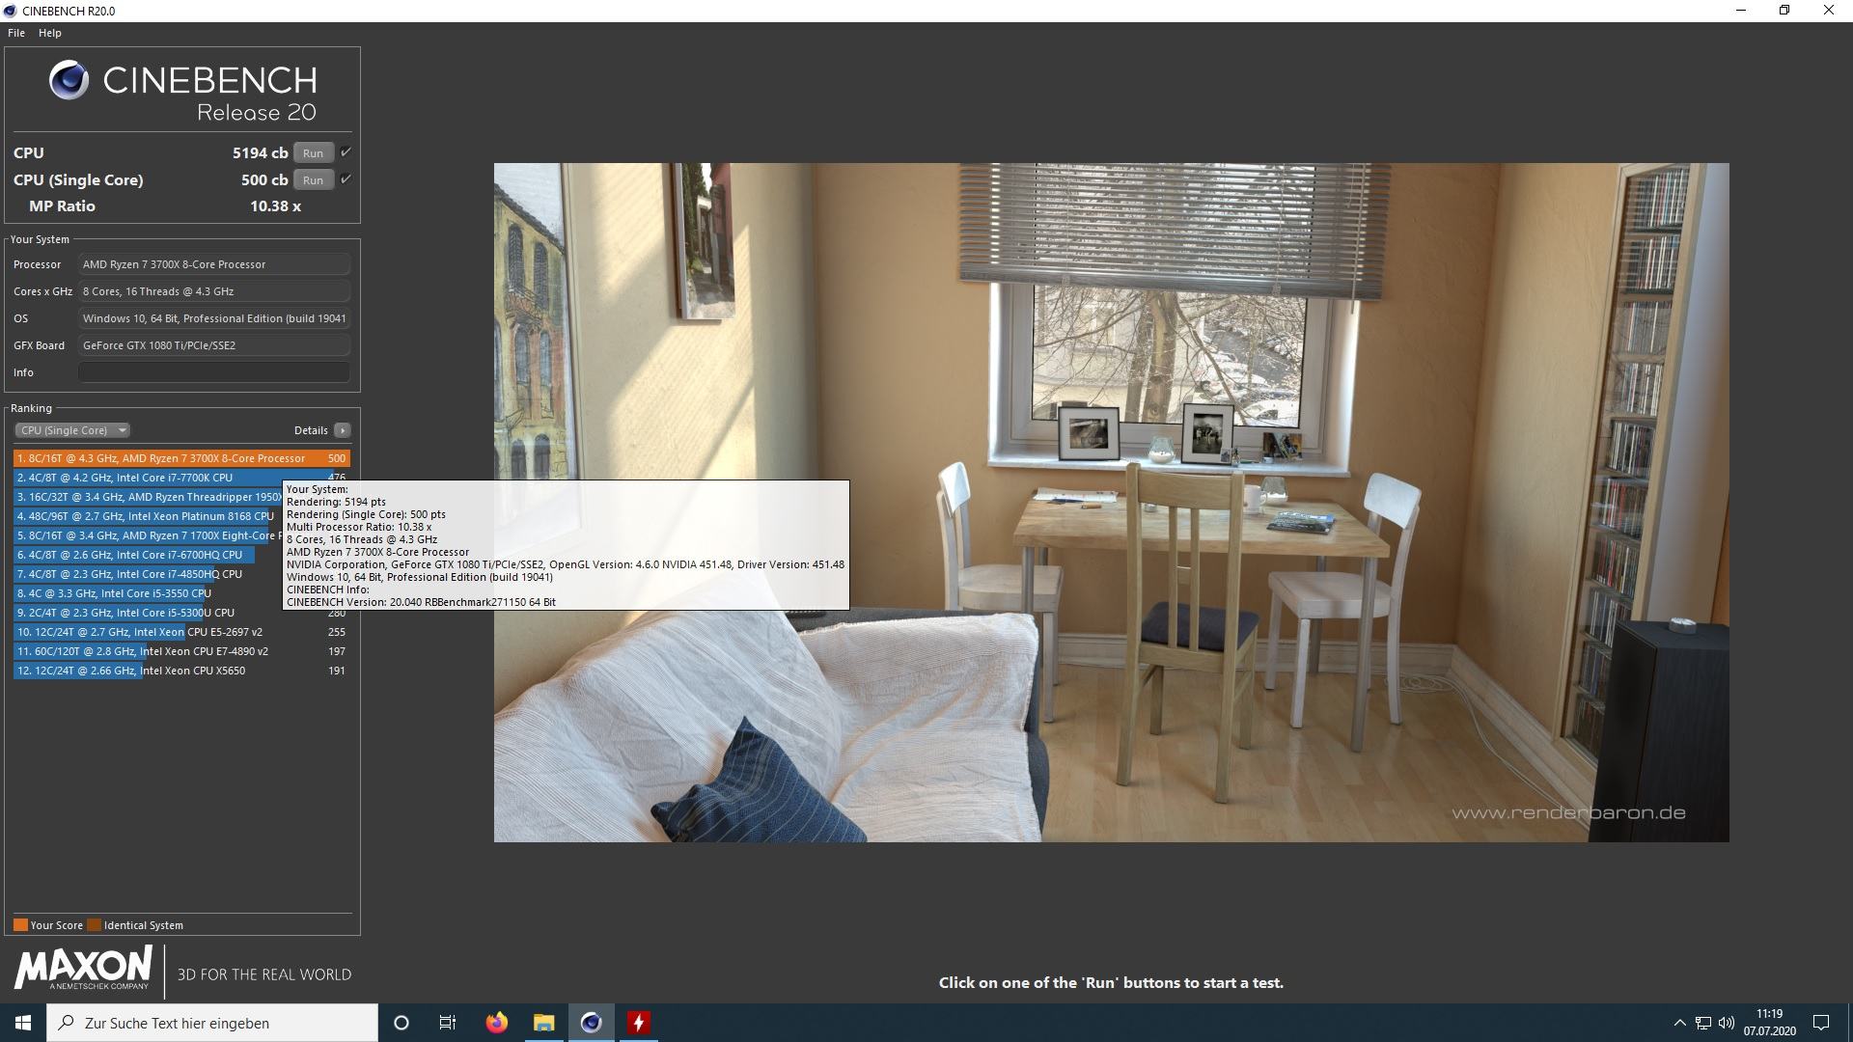This screenshot has width=1853, height=1042.
Task: Click the Cortana circle icon
Action: (x=401, y=1023)
